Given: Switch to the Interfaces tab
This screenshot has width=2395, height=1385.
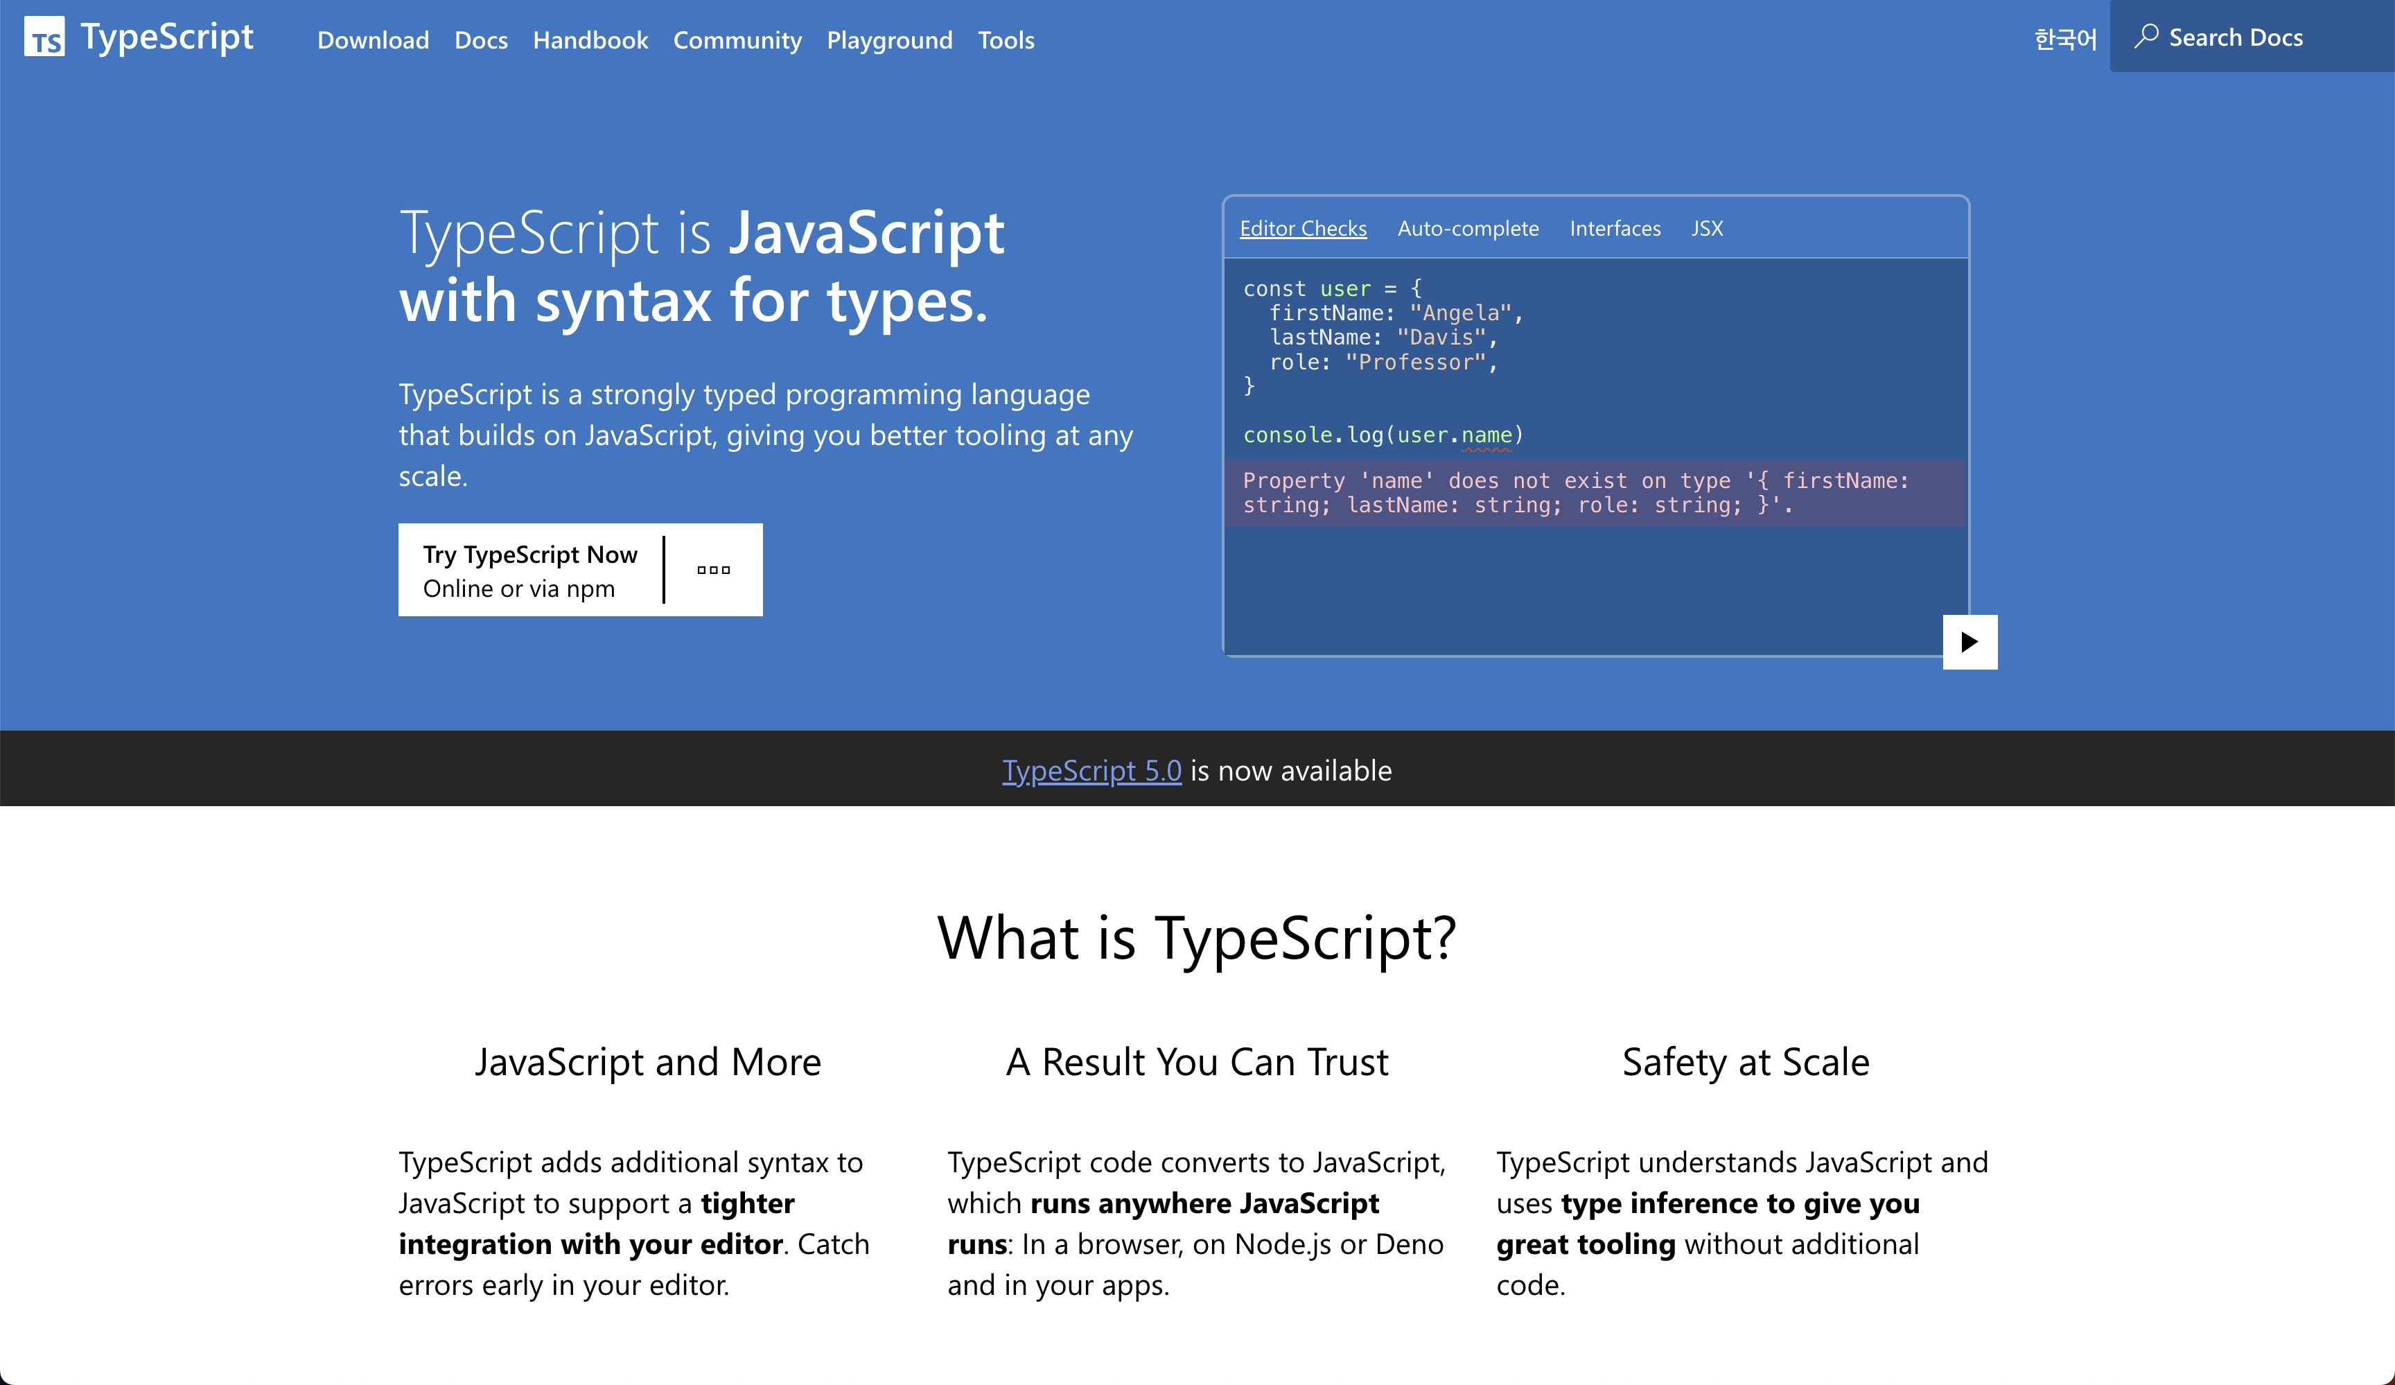Looking at the screenshot, I should [1615, 228].
